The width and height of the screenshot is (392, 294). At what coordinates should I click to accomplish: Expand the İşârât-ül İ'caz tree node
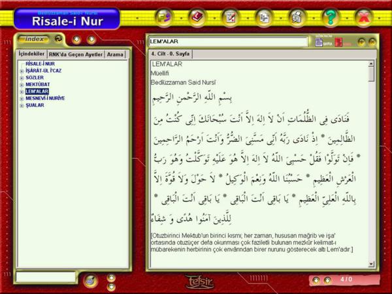tap(22, 71)
